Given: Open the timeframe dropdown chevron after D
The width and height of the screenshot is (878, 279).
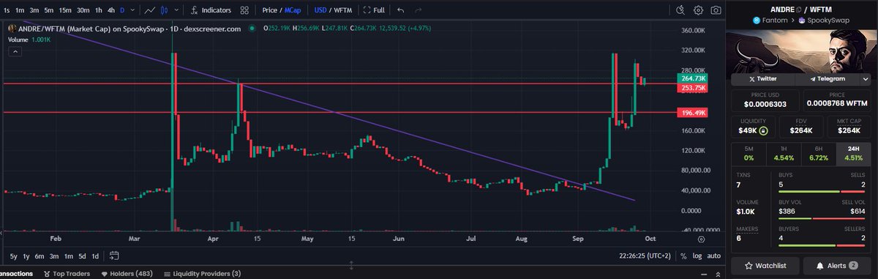Looking at the screenshot, I should pos(133,10).
